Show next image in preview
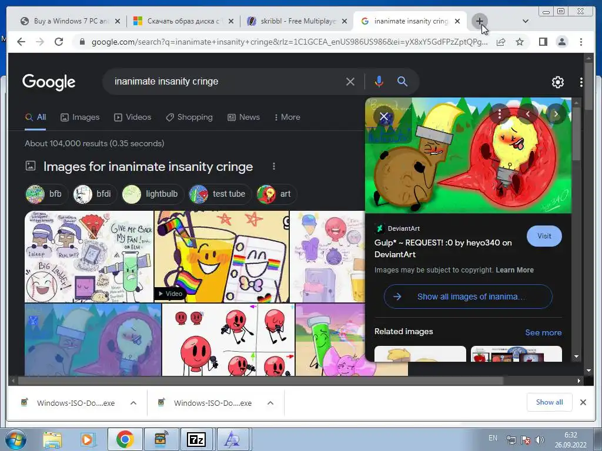This screenshot has width=602, height=451. 556,114
